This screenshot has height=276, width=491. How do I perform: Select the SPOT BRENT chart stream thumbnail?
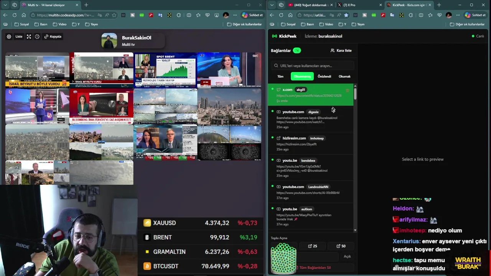[x=165, y=70]
